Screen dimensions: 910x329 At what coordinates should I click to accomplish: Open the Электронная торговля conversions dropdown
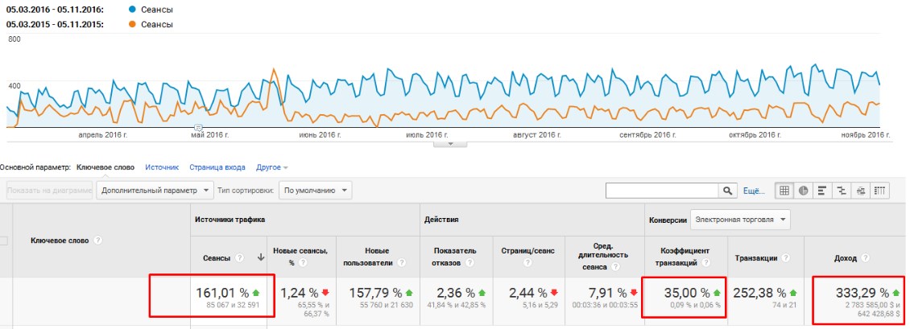740,220
